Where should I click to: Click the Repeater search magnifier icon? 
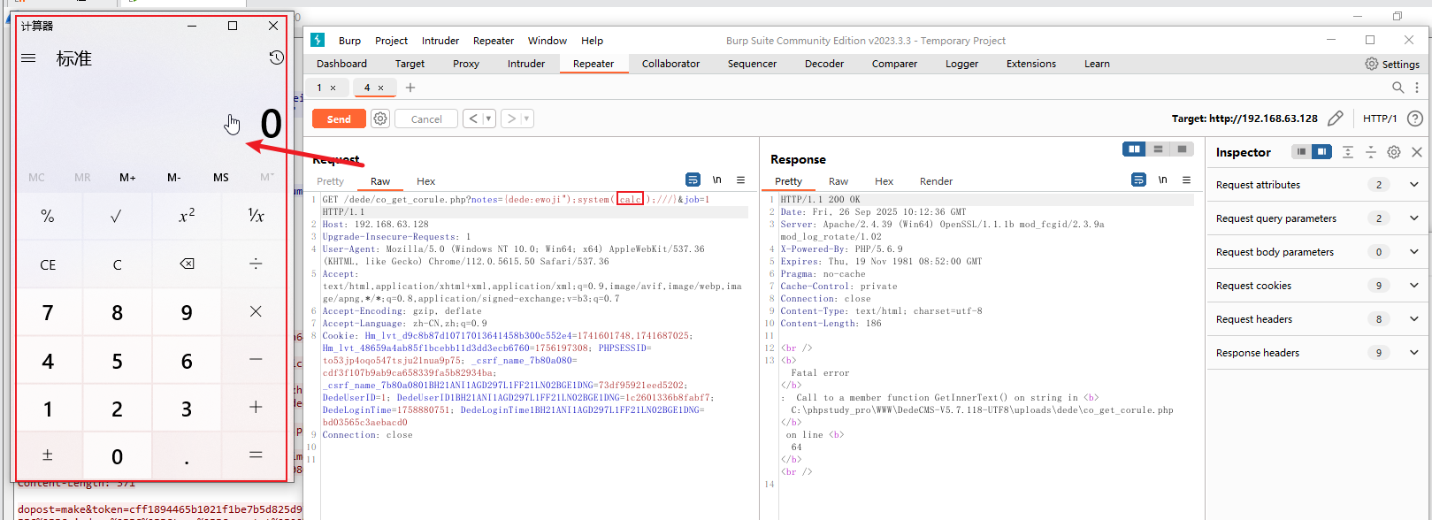(1398, 88)
